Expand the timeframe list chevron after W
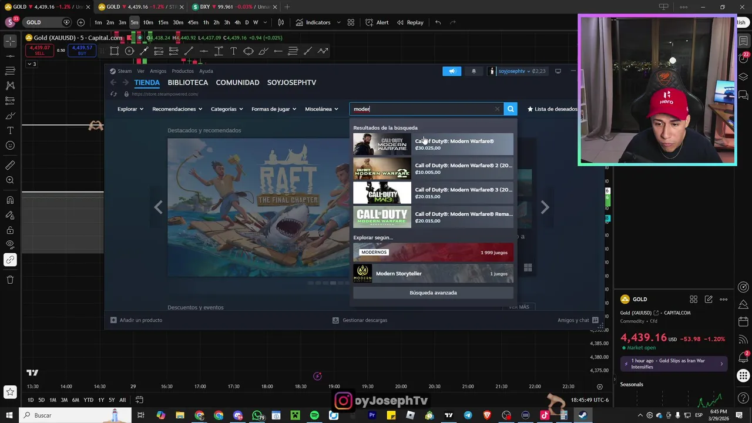Image resolution: width=752 pixels, height=423 pixels. click(x=264, y=22)
